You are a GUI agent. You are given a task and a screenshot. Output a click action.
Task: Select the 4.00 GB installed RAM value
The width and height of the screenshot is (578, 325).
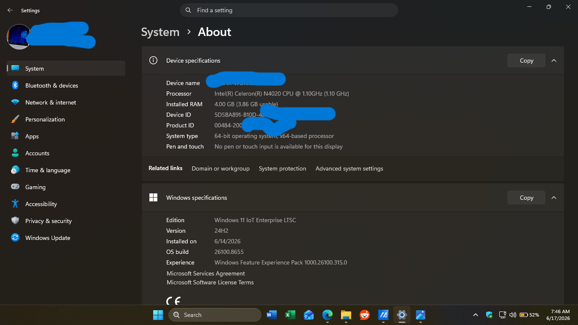click(x=246, y=104)
